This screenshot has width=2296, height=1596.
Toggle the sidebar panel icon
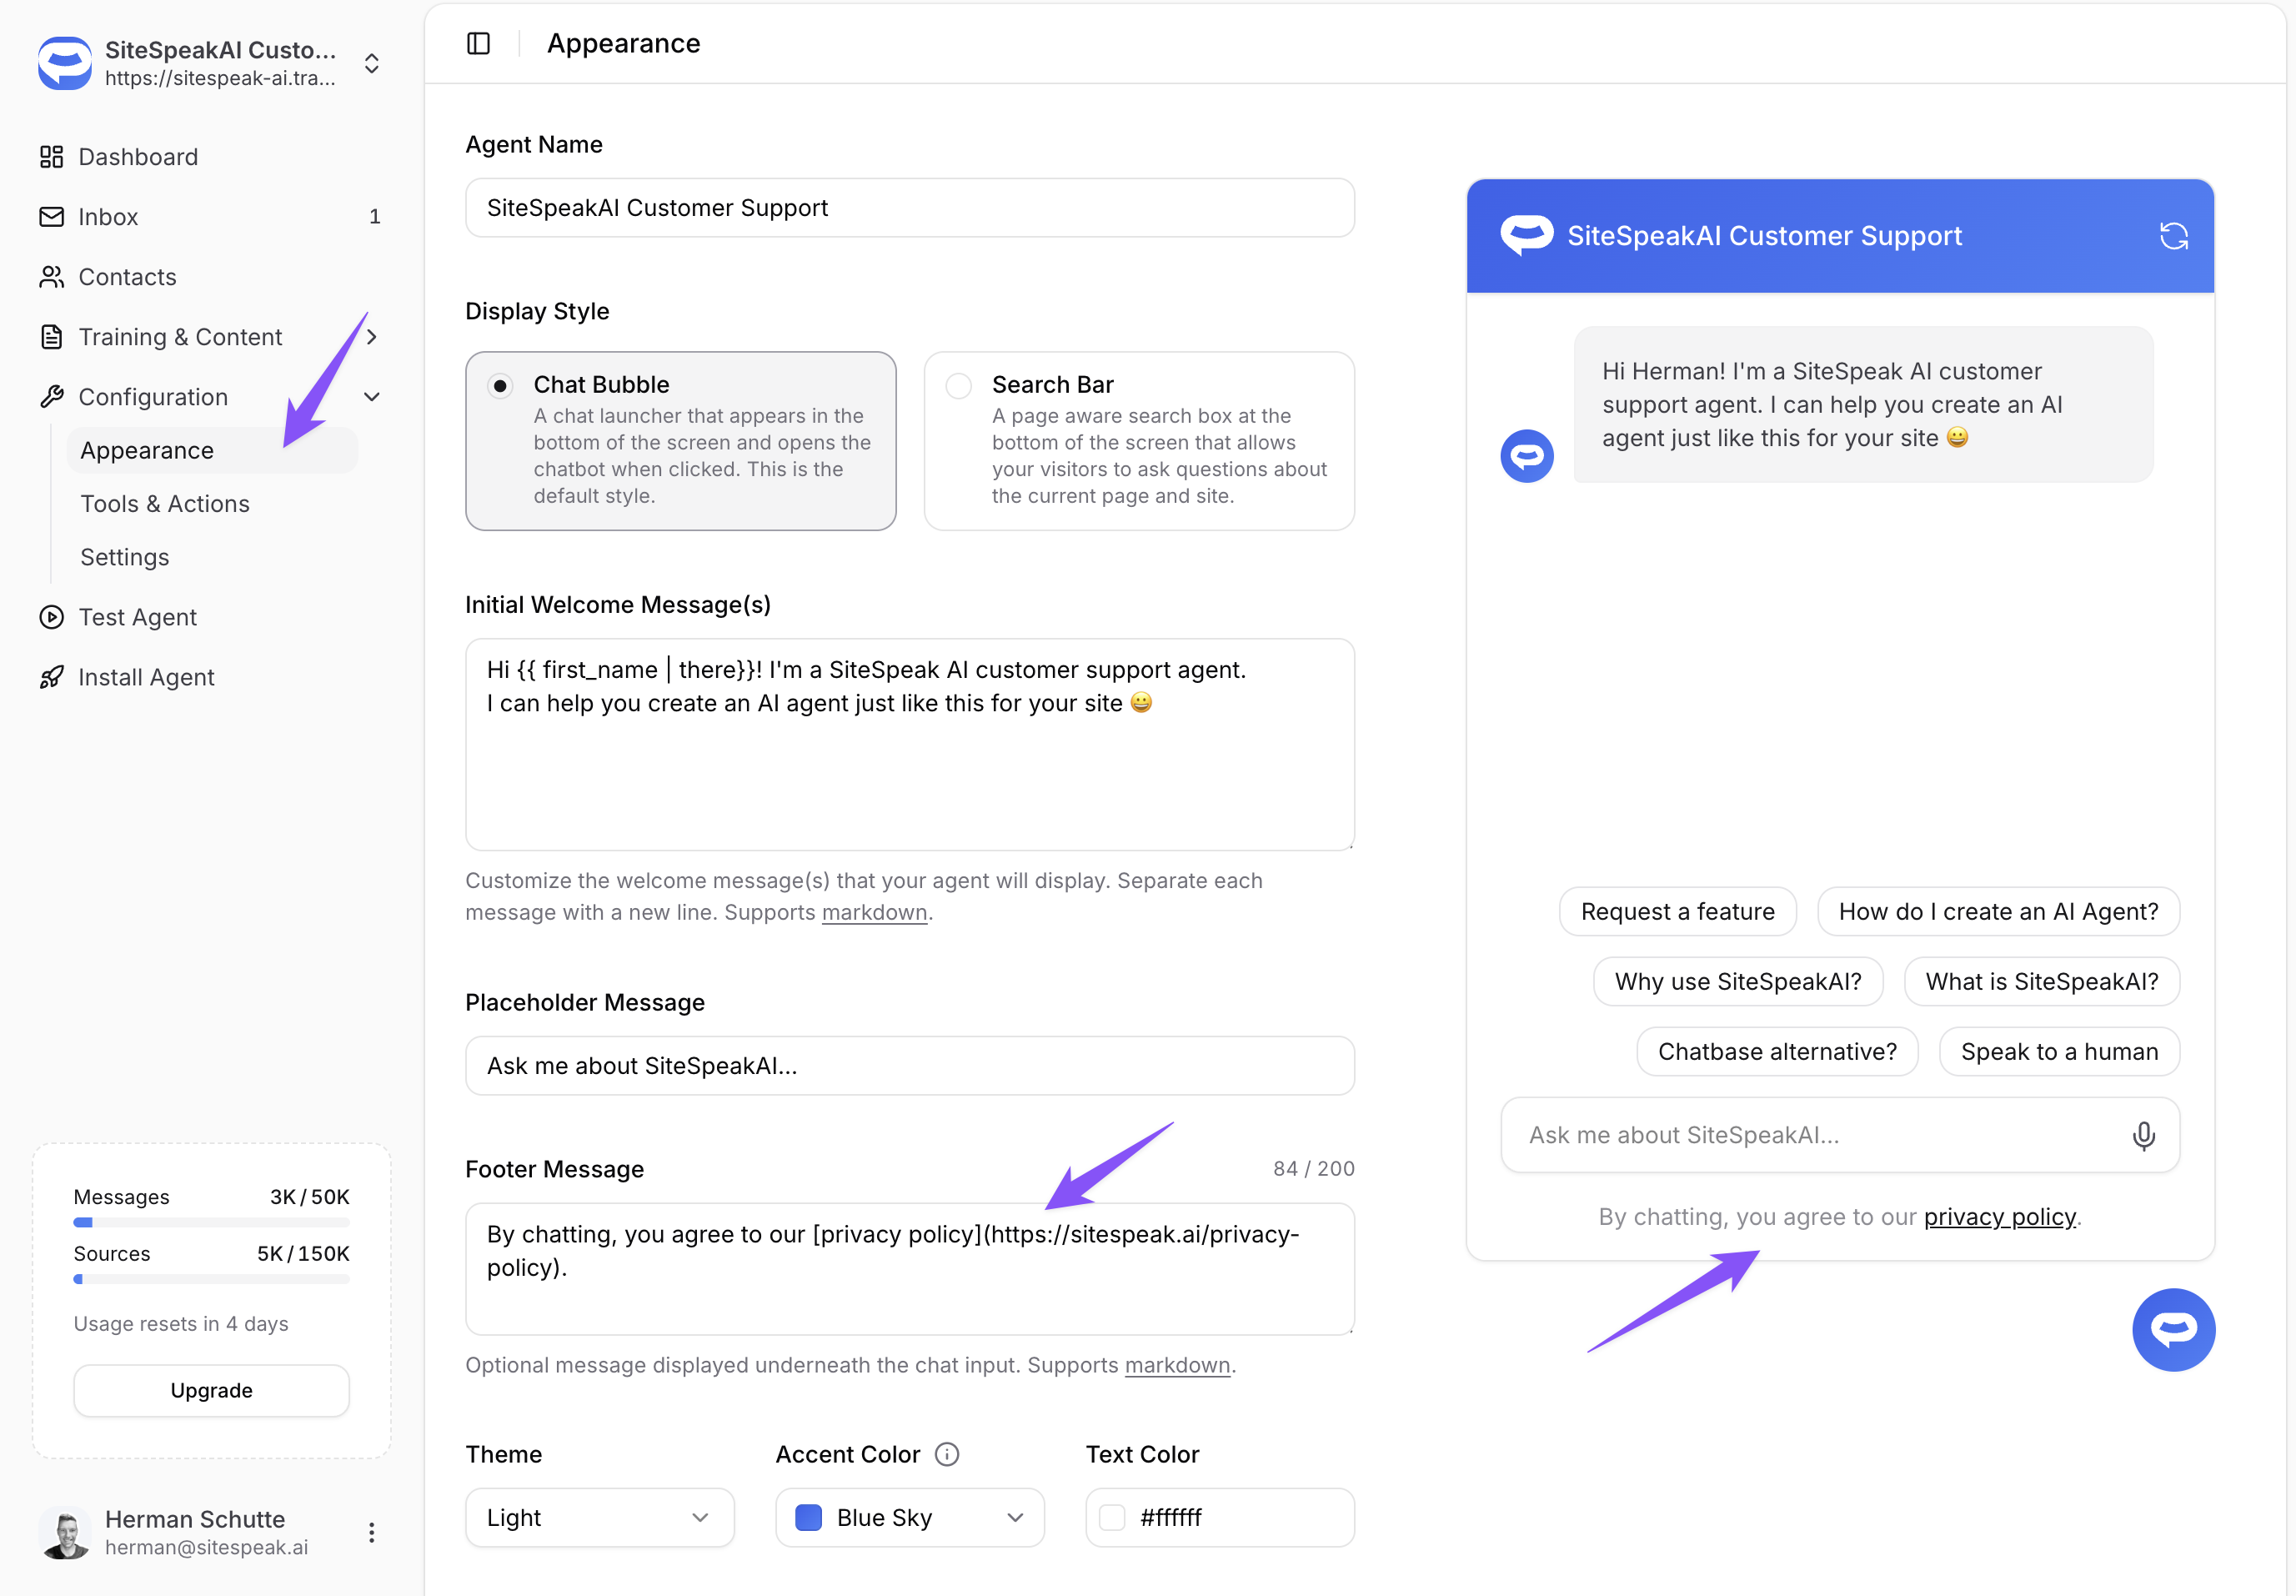478,43
